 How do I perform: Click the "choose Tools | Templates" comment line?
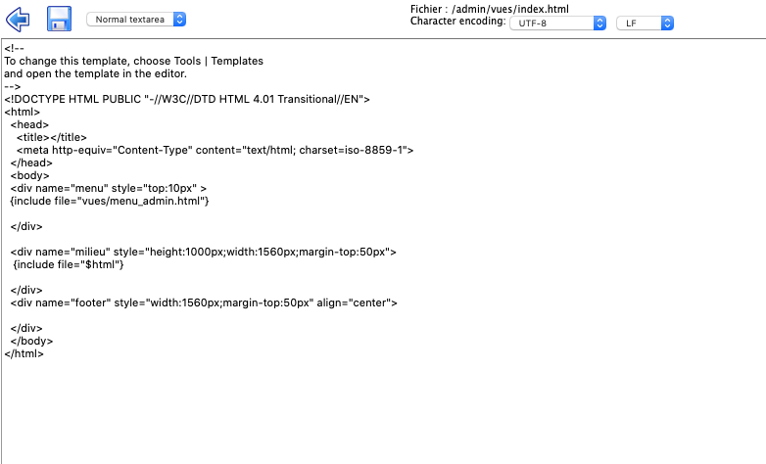pyautogui.click(x=133, y=61)
